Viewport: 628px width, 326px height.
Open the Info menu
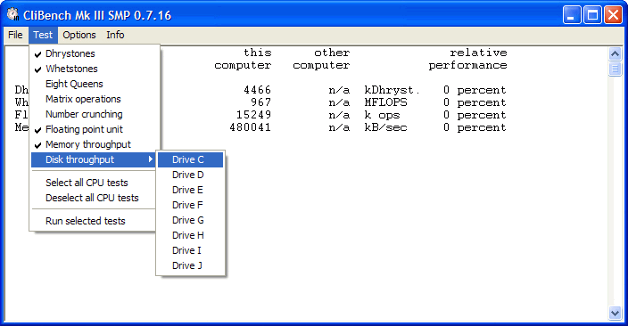pyautogui.click(x=115, y=36)
